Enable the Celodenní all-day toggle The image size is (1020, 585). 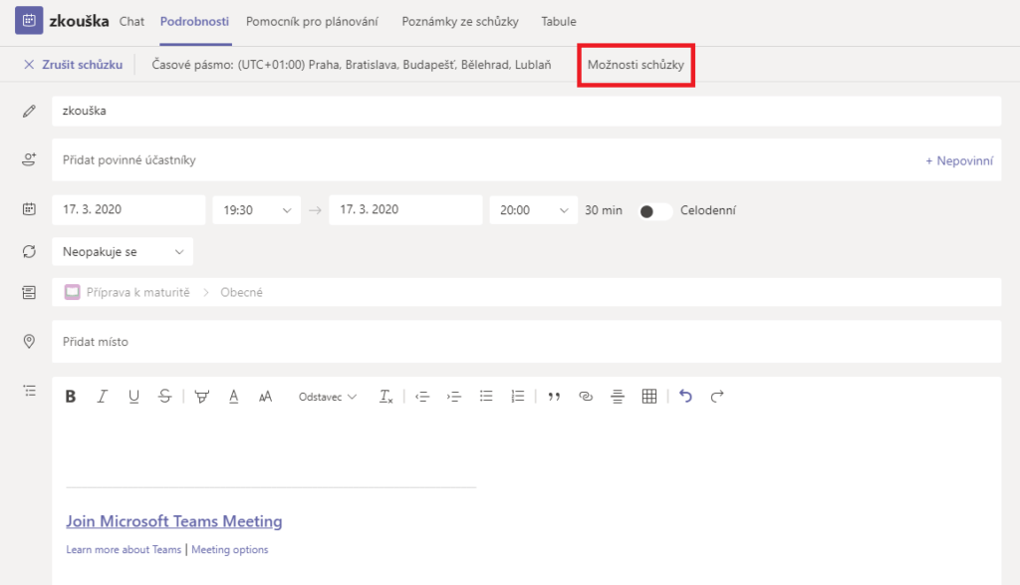pos(653,211)
